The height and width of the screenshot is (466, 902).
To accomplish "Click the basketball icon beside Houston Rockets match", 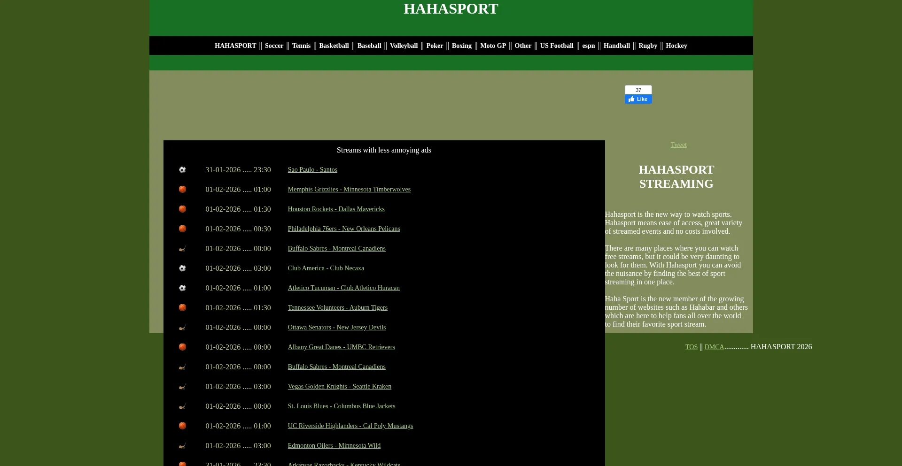I will 182,209.
